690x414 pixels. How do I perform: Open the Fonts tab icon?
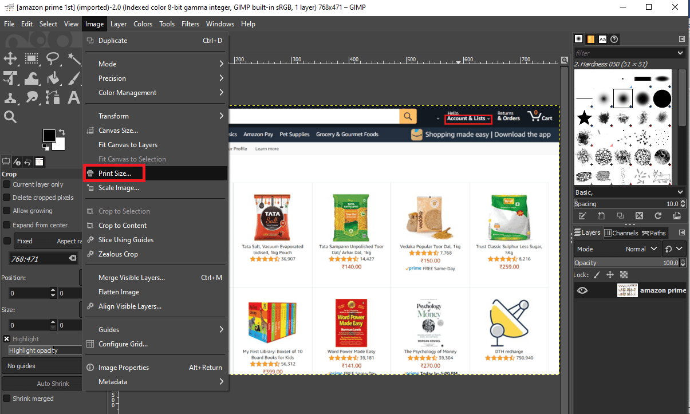[x=602, y=39]
